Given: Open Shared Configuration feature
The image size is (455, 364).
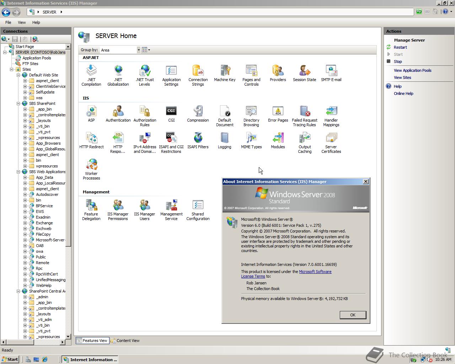Looking at the screenshot, I should (x=198, y=210).
